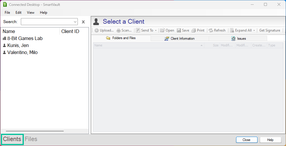286x146 pixels.
Task: Sort files by Create... column header
Action: [x=259, y=45]
